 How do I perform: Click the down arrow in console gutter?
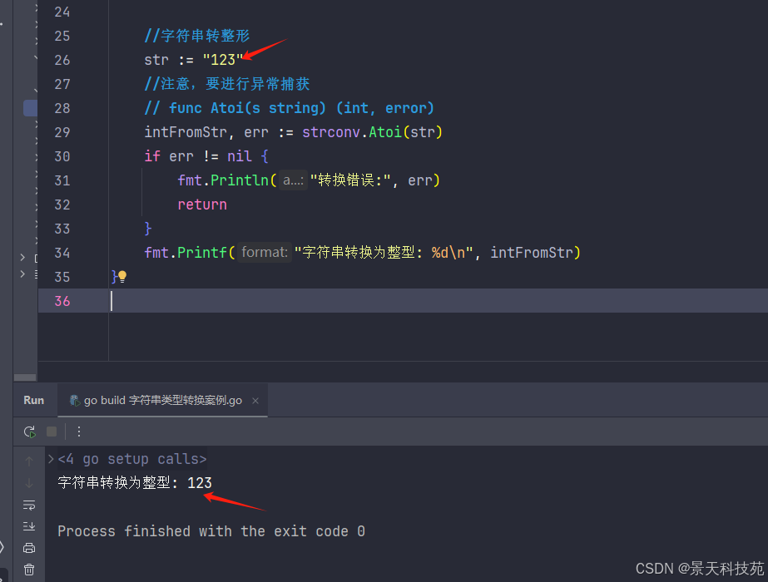(x=29, y=483)
